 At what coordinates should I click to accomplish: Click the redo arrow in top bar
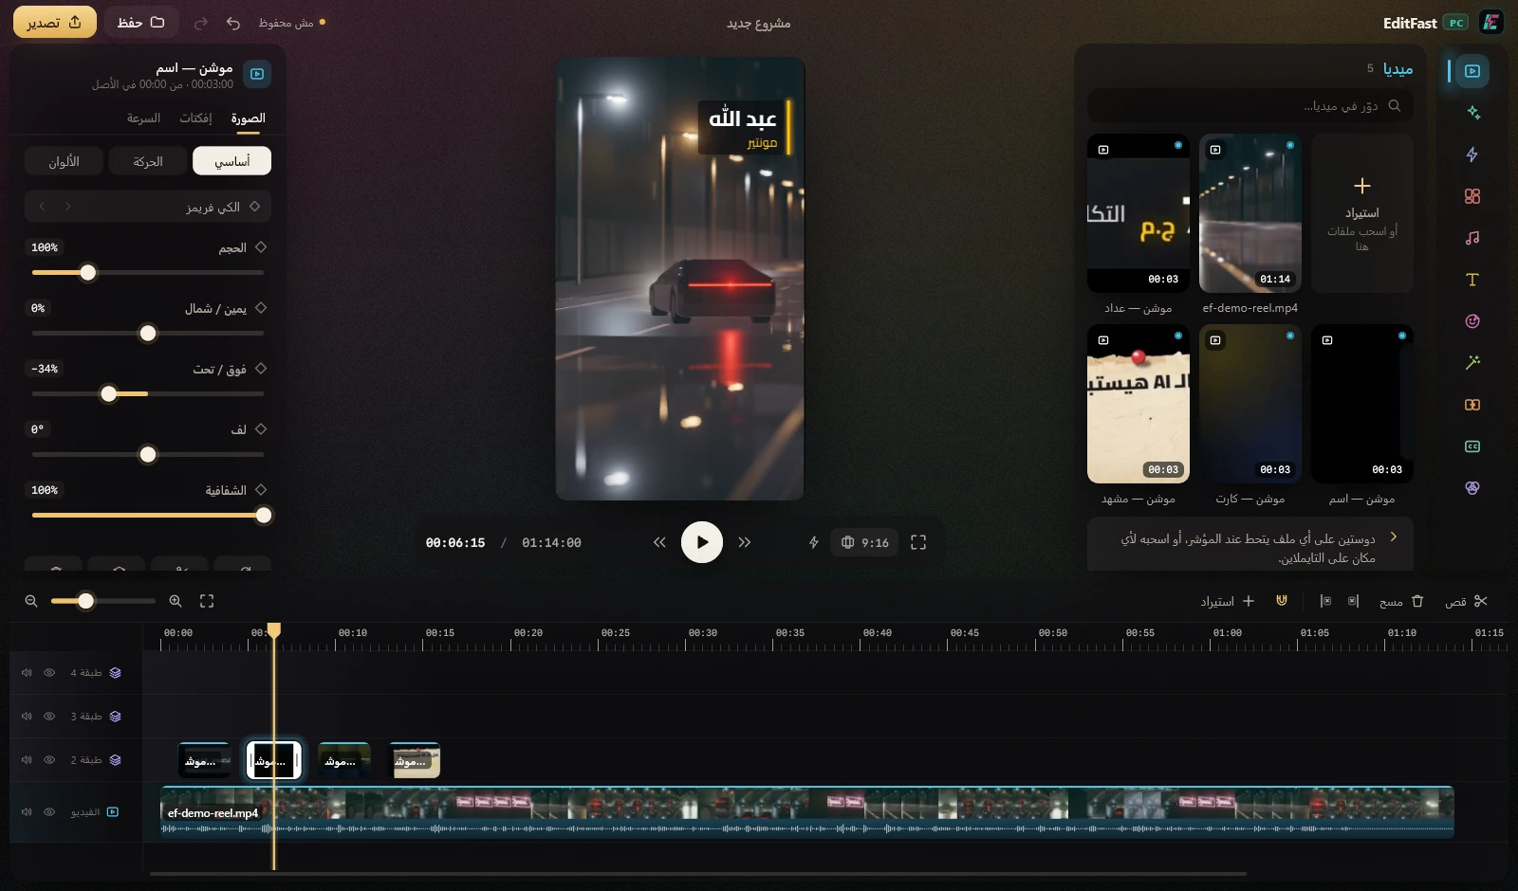coord(201,23)
